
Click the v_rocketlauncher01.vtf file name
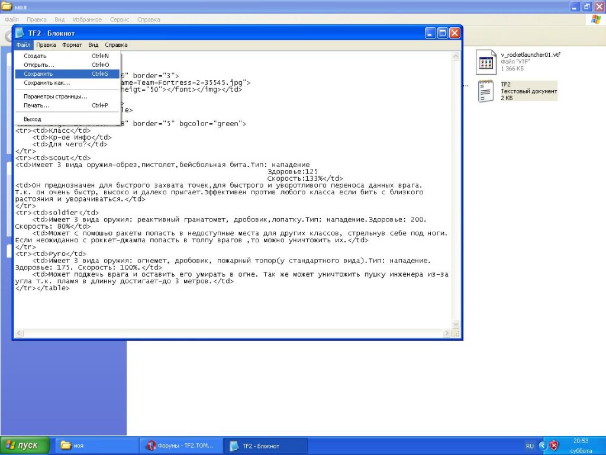(531, 55)
